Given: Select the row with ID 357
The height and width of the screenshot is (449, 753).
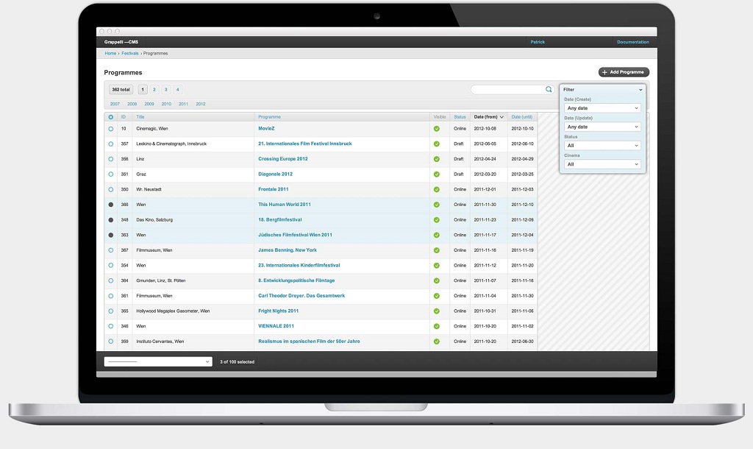Looking at the screenshot, I should tap(111, 144).
